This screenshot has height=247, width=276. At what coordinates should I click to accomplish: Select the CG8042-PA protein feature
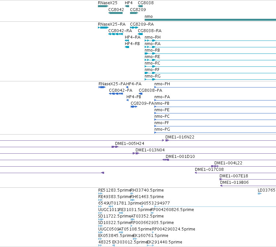(116, 94)
